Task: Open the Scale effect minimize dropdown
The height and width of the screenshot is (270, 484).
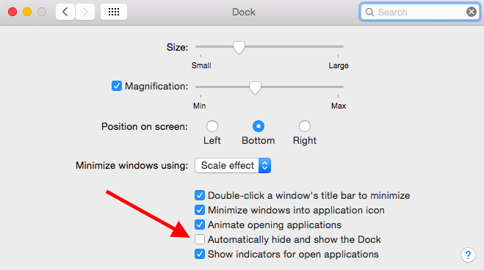Action: click(x=233, y=166)
